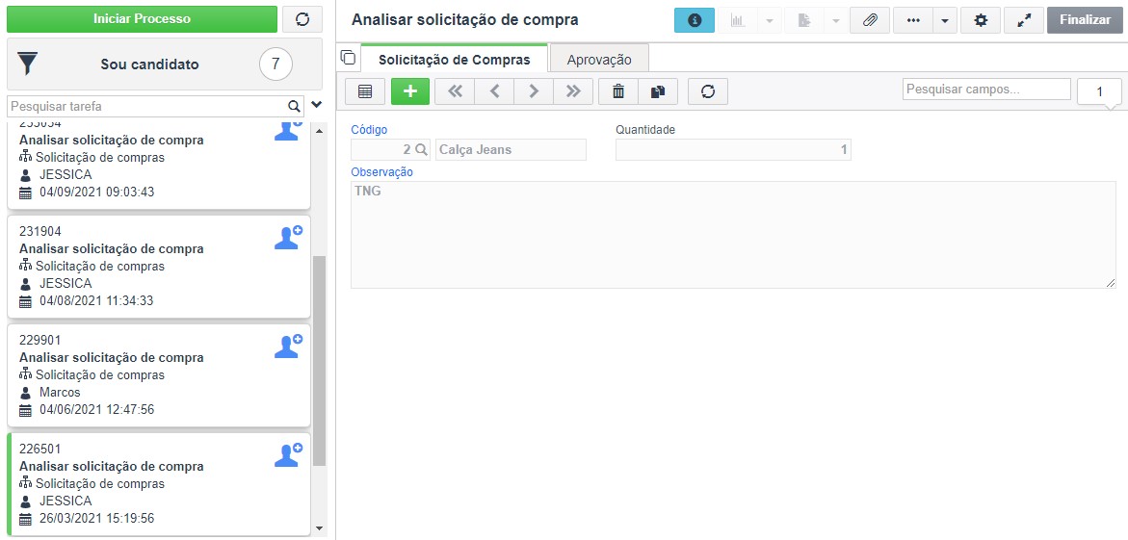This screenshot has width=1128, height=540.
Task: Click the requester name Marcos
Action: tap(60, 393)
